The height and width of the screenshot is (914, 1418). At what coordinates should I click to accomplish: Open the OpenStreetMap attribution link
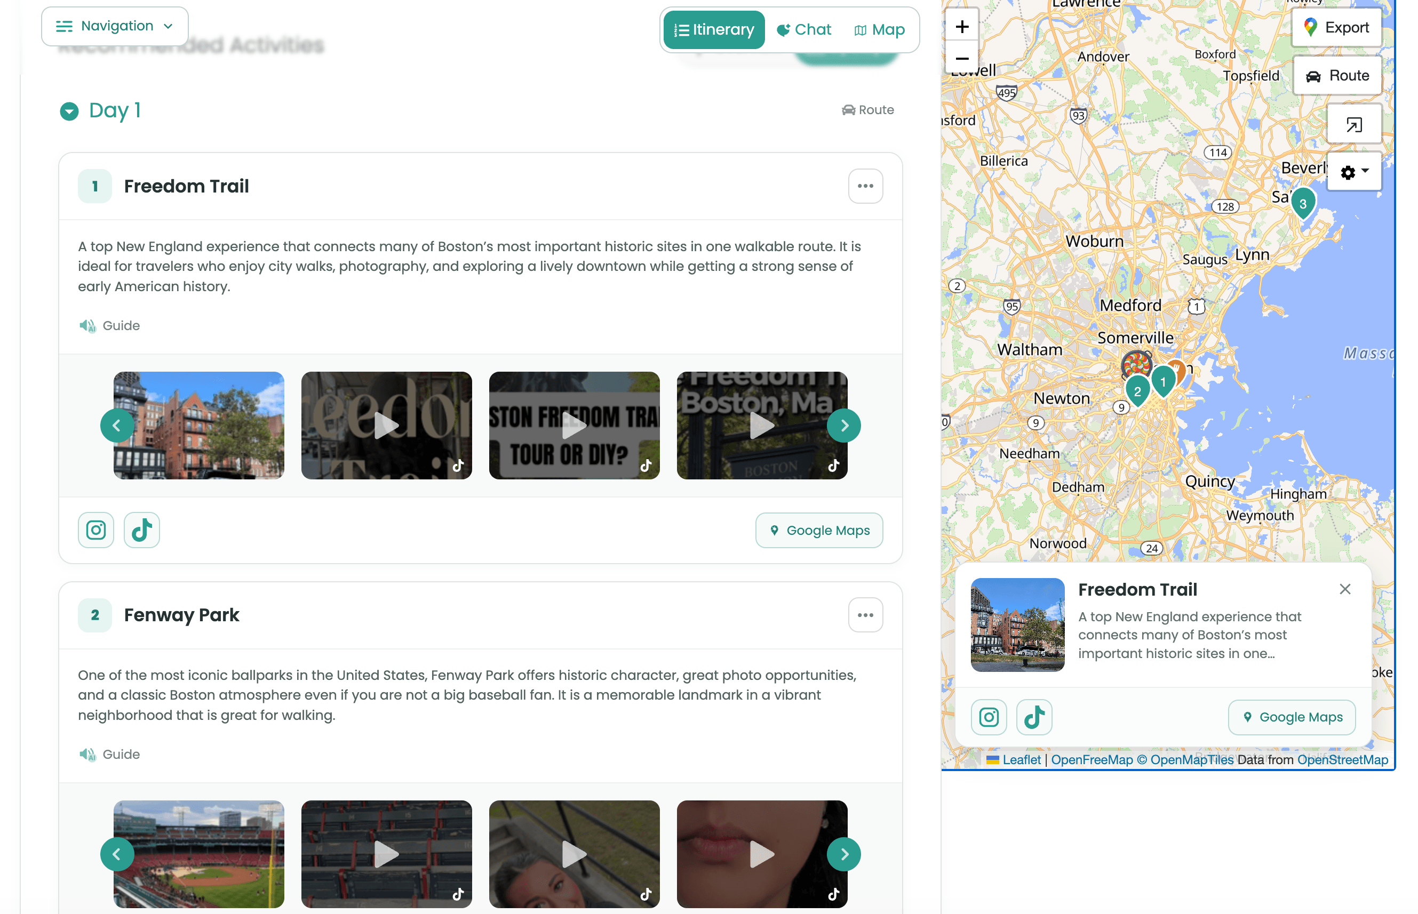(1343, 760)
